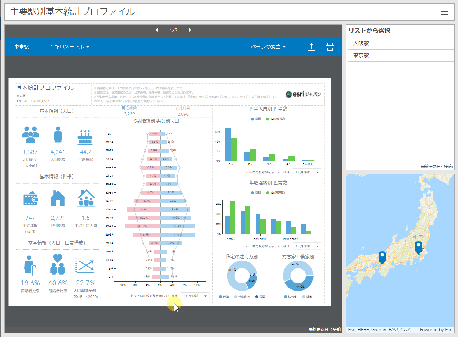Click the 年収階級別 世帯数 chart title
Image resolution: width=458 pixels, height=337 pixels.
(x=268, y=183)
